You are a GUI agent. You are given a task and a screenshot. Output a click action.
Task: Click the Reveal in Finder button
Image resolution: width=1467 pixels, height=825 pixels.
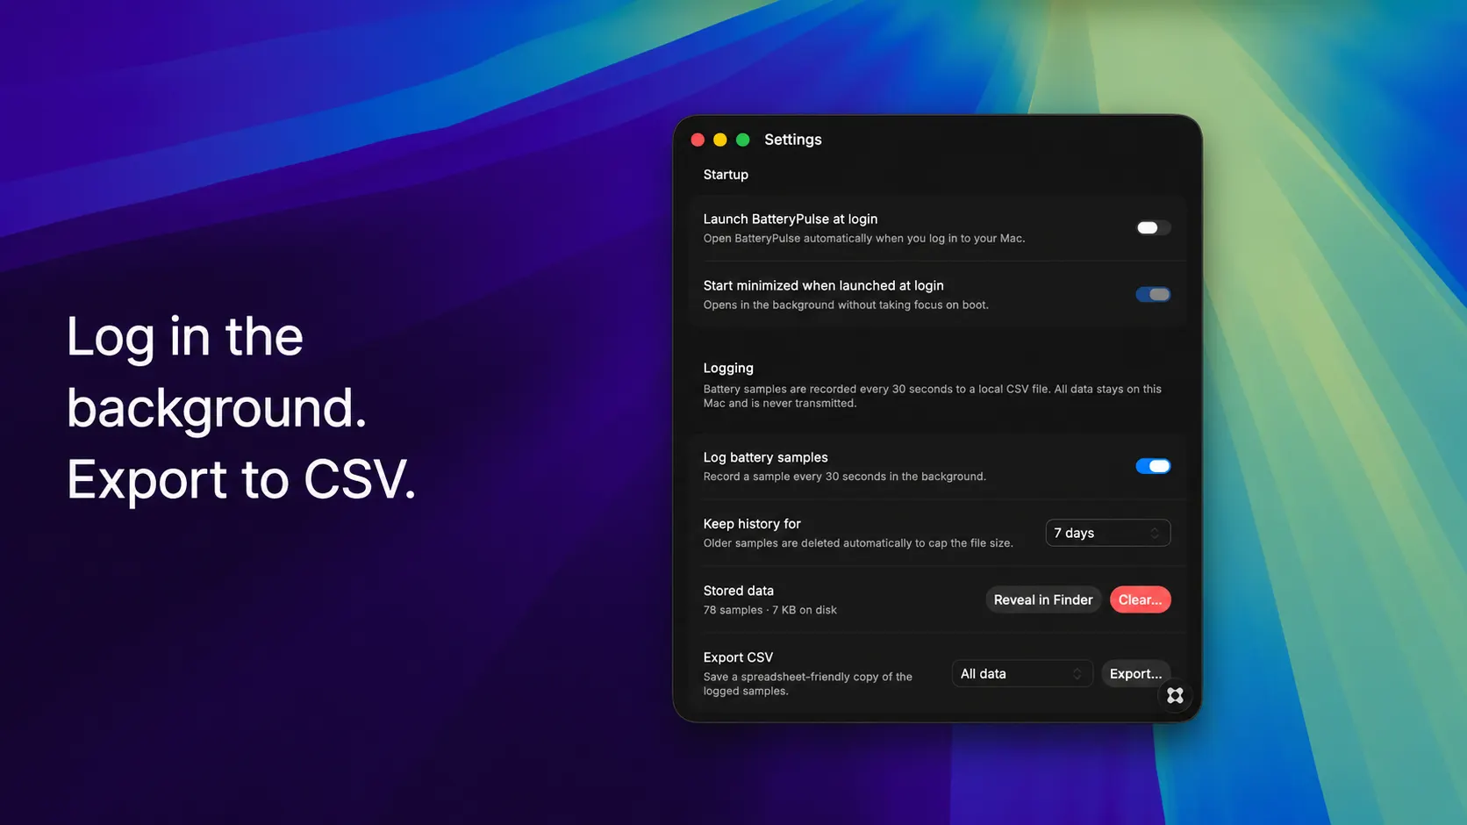tap(1043, 599)
